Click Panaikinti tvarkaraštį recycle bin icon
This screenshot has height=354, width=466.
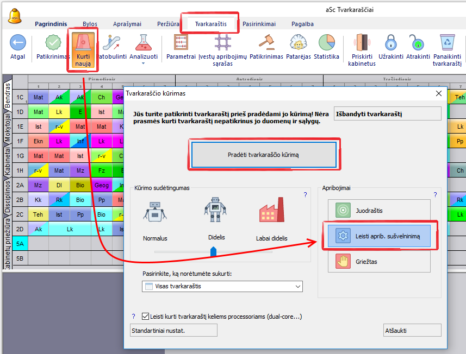447,42
